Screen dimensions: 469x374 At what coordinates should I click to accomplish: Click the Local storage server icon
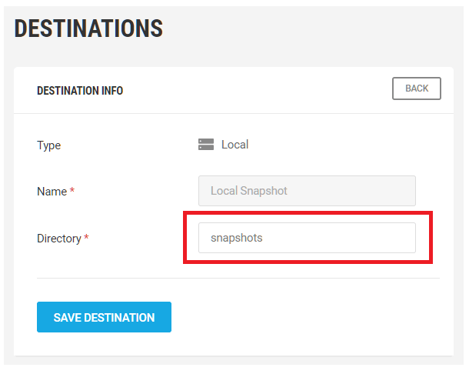[205, 145]
